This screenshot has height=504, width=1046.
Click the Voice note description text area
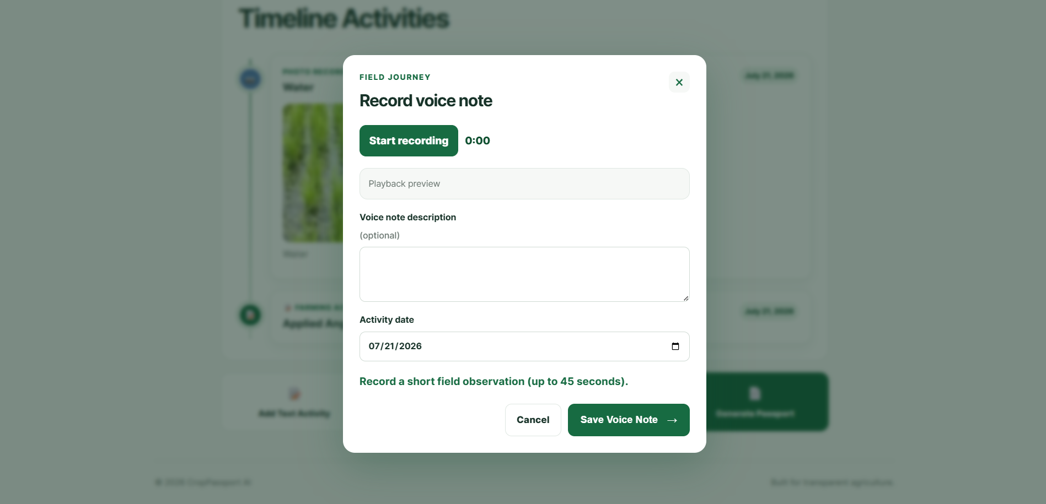pos(524,274)
